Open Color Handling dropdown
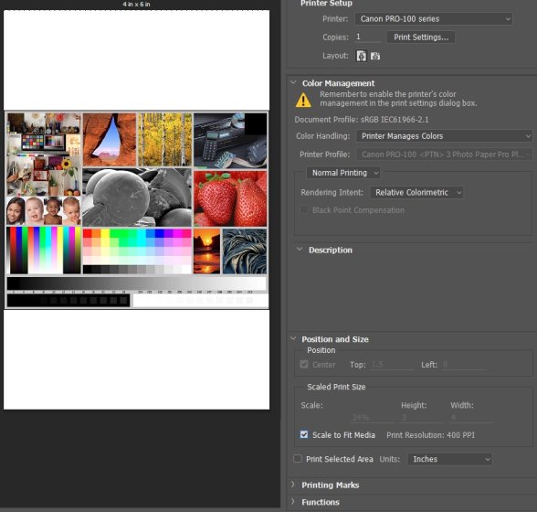 tap(444, 136)
